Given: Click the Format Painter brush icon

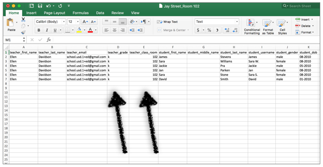Looking at the screenshot, I should click(23, 32).
